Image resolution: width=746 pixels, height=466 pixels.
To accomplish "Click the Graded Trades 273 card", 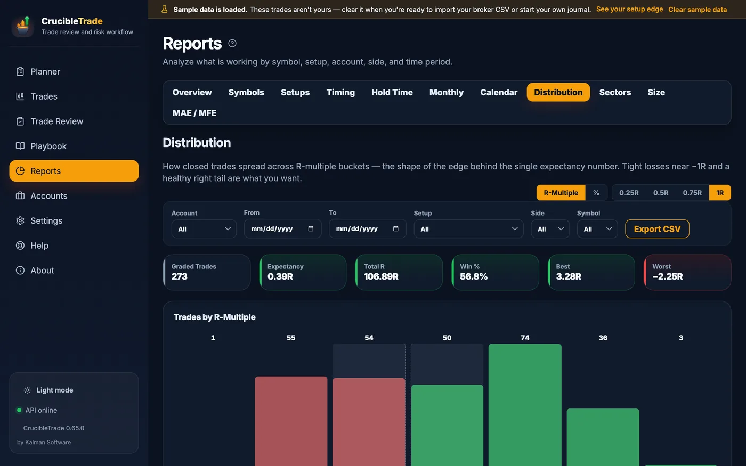I will pyautogui.click(x=207, y=272).
